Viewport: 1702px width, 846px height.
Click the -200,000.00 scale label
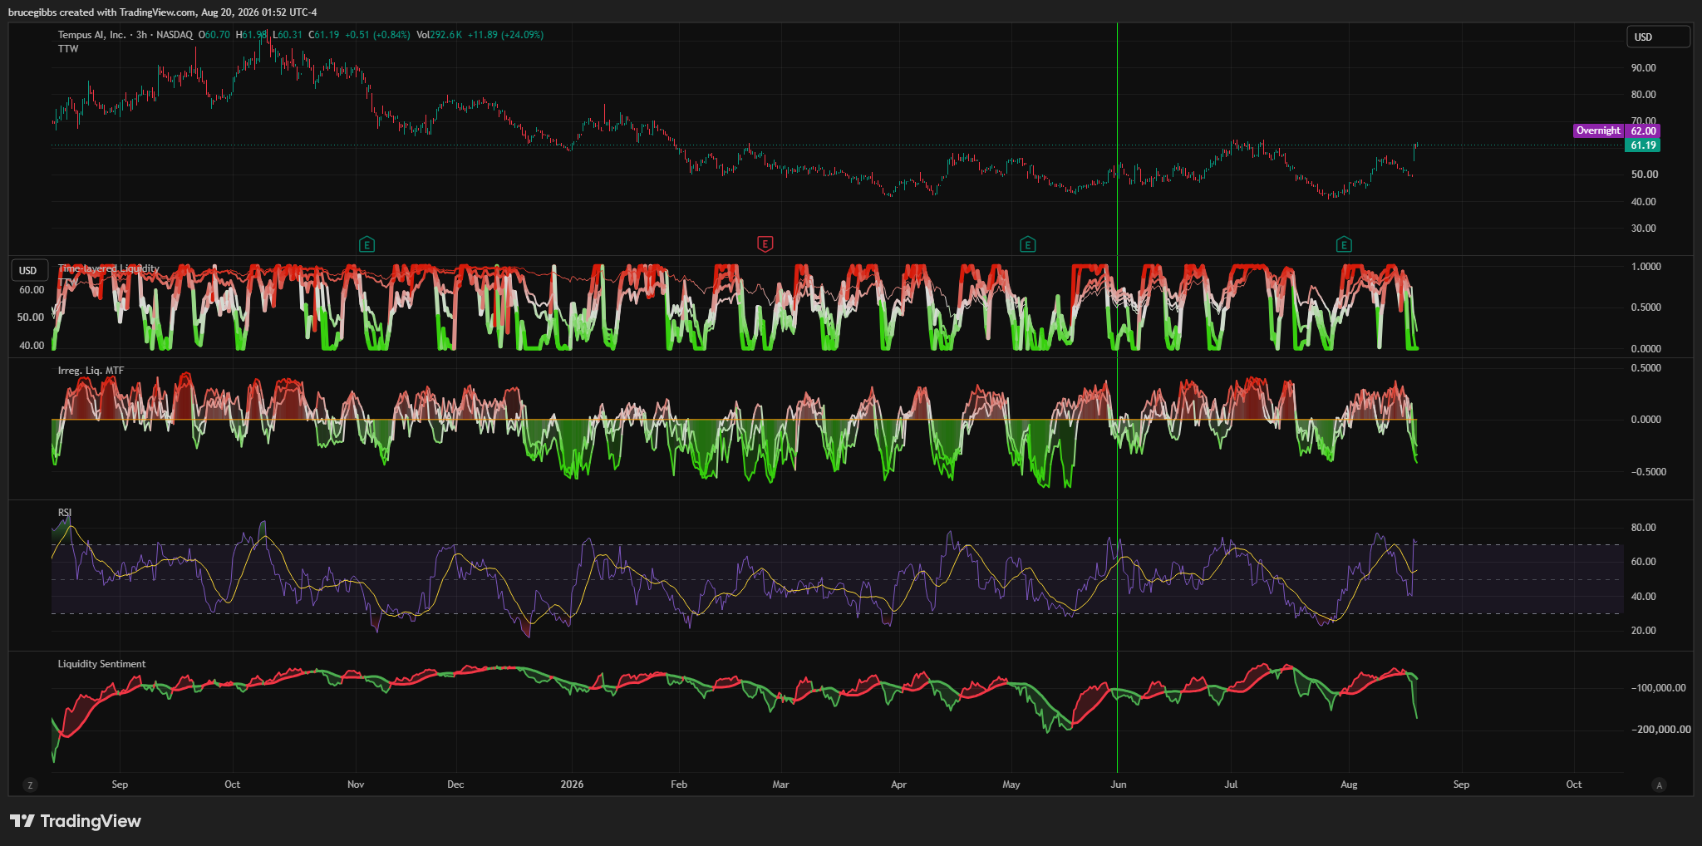tap(1660, 730)
